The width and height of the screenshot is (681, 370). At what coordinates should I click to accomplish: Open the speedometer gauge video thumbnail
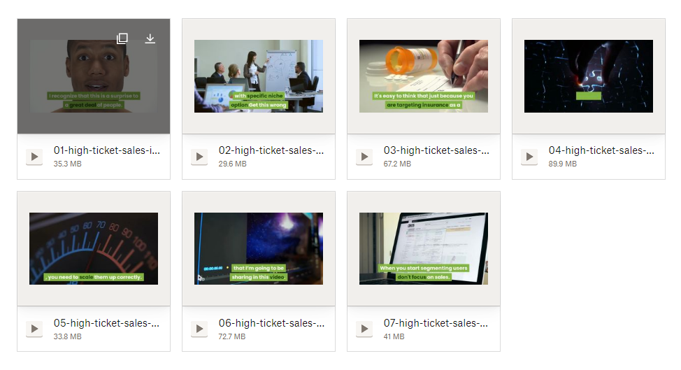(x=94, y=248)
